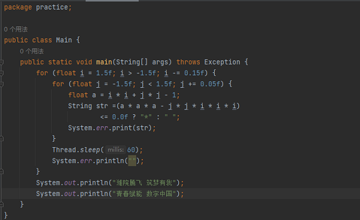Click the class name Main in declaration
This screenshot has width=360, height=220.
[x=64, y=40]
